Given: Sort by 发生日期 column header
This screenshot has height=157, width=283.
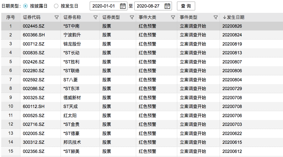Looking at the screenshot, I should coord(233,17).
